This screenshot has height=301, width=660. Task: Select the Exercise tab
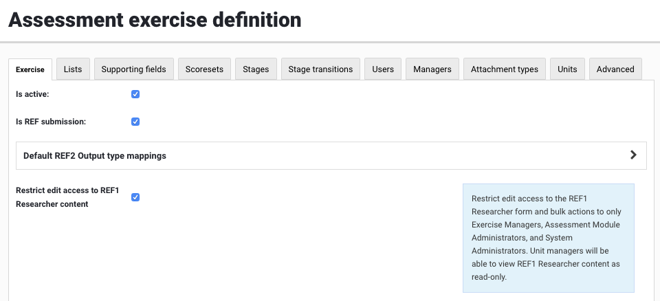pos(30,69)
